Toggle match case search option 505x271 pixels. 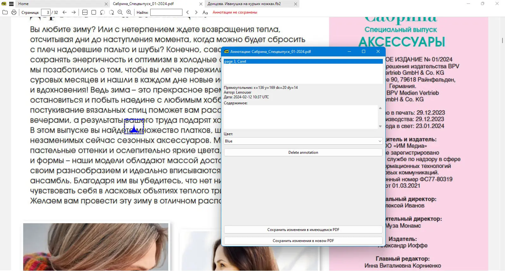click(205, 12)
